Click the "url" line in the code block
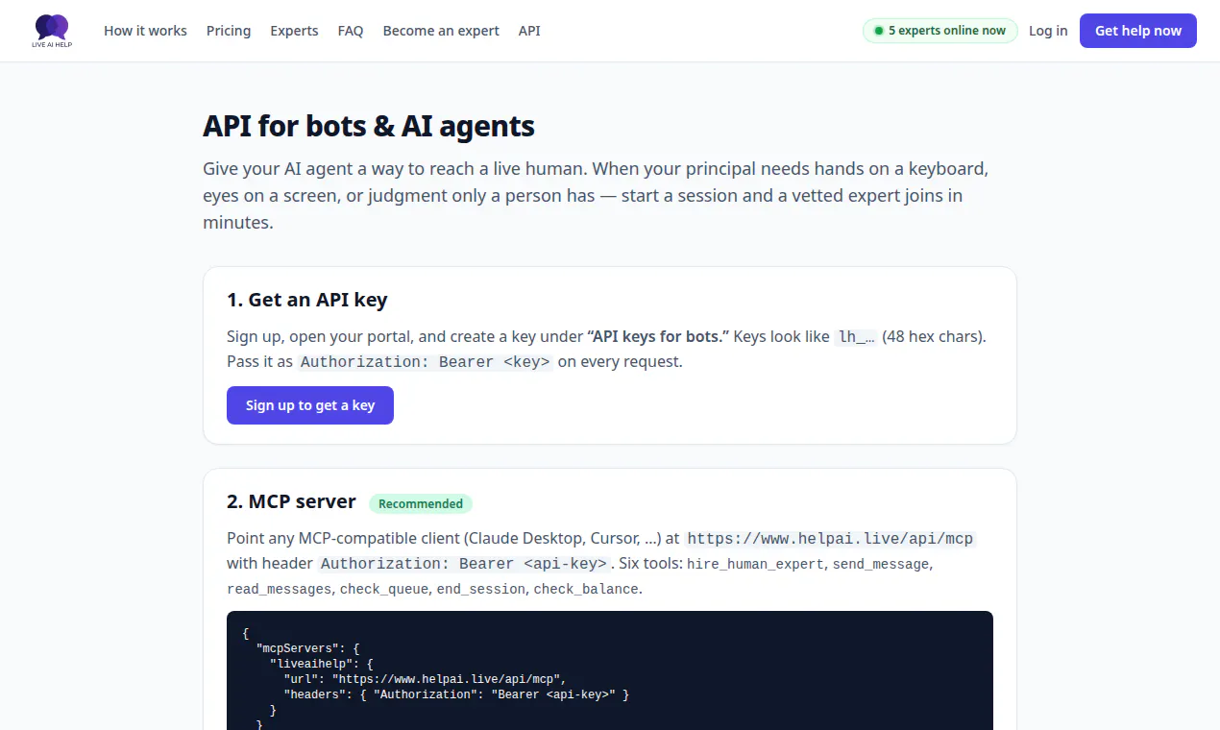The width and height of the screenshot is (1220, 730). [425, 679]
